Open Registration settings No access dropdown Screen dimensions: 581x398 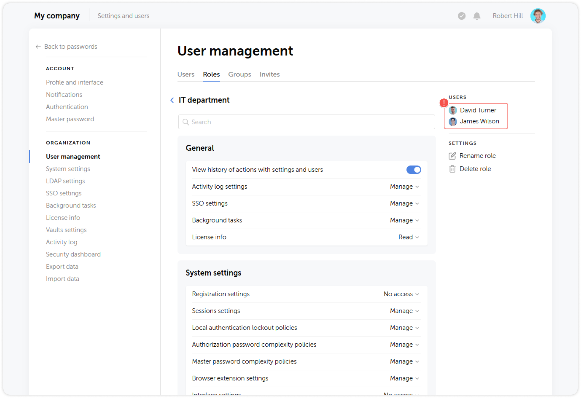(x=401, y=294)
